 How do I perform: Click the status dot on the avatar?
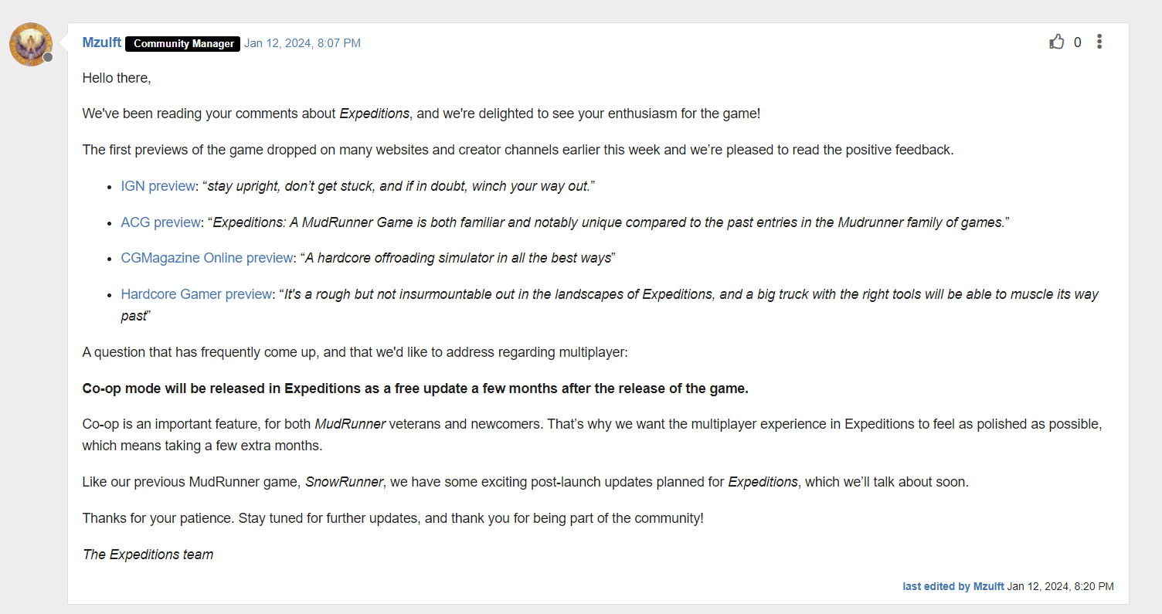coord(48,56)
